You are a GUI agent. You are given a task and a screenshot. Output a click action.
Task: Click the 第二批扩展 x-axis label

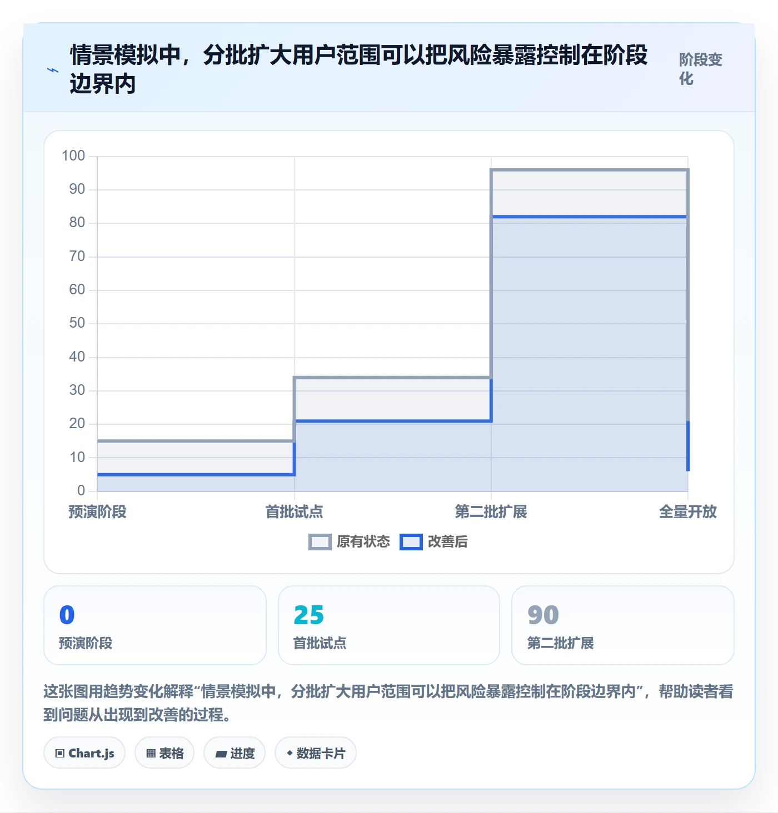(x=491, y=511)
